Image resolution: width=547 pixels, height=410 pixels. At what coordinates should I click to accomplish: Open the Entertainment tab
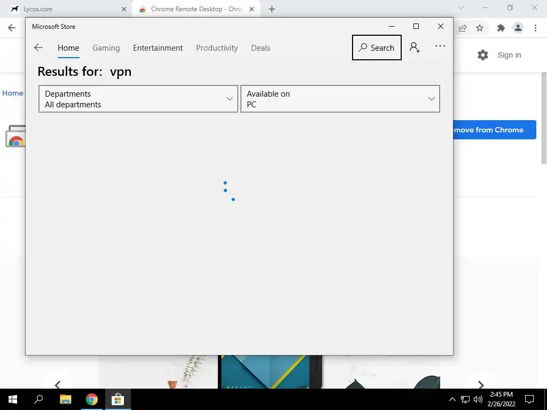[x=158, y=48]
